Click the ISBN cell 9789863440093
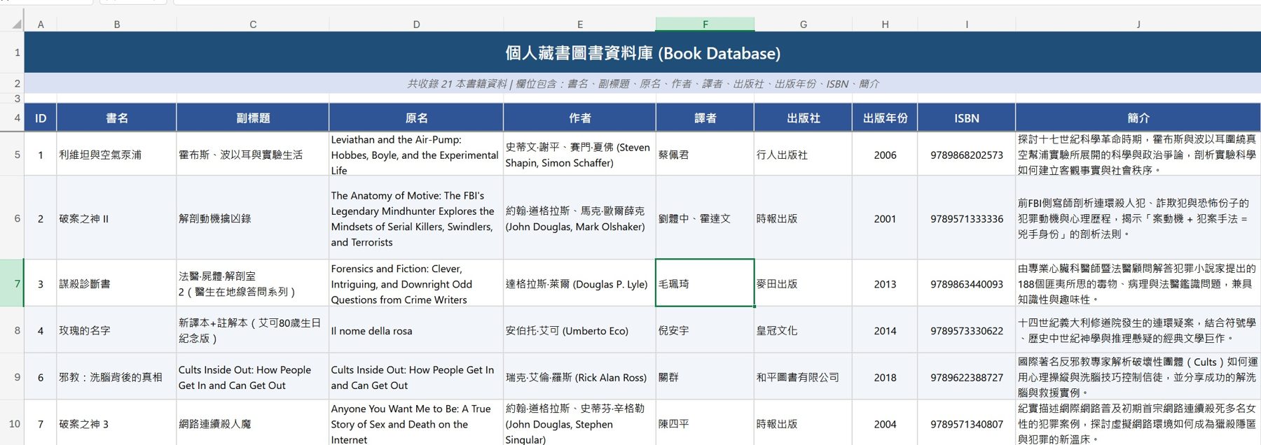The image size is (1261, 445). point(967,283)
